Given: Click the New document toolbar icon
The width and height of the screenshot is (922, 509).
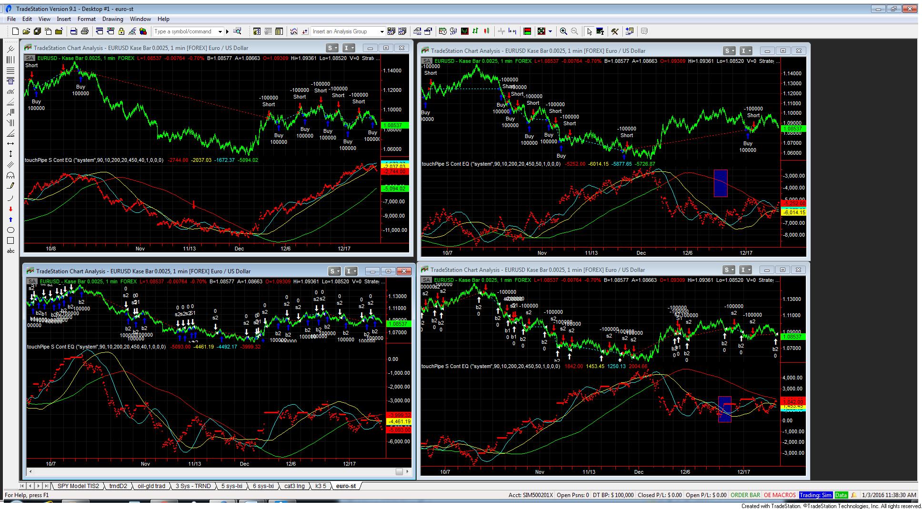Looking at the screenshot, I should click(15, 31).
